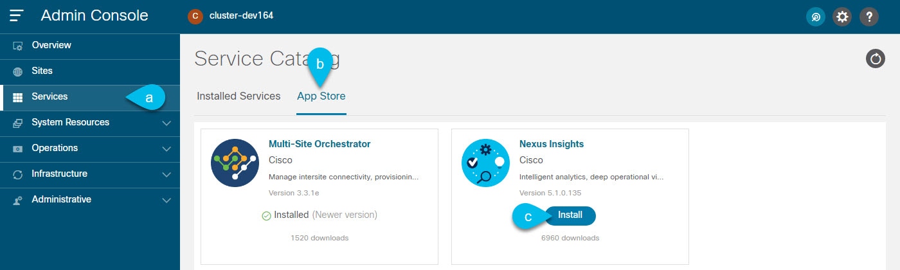
Task: Click the Overview sidebar icon
Action: 18,46
